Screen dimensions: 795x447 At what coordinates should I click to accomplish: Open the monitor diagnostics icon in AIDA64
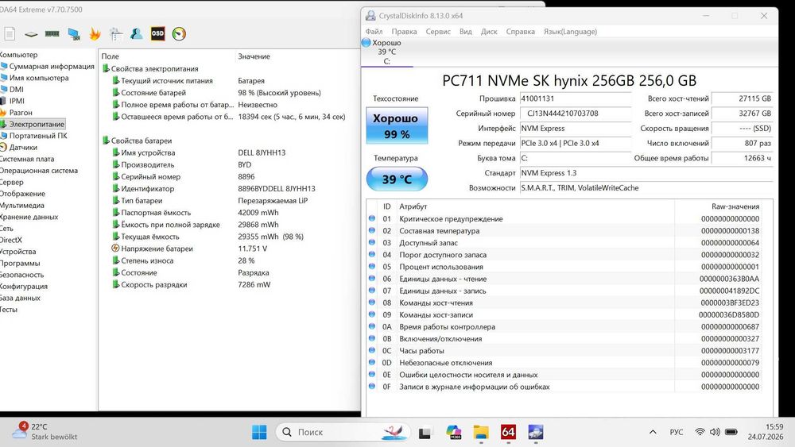pyautogui.click(x=74, y=34)
